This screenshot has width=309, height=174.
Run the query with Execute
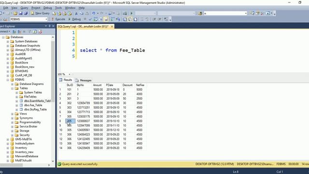[58, 19]
